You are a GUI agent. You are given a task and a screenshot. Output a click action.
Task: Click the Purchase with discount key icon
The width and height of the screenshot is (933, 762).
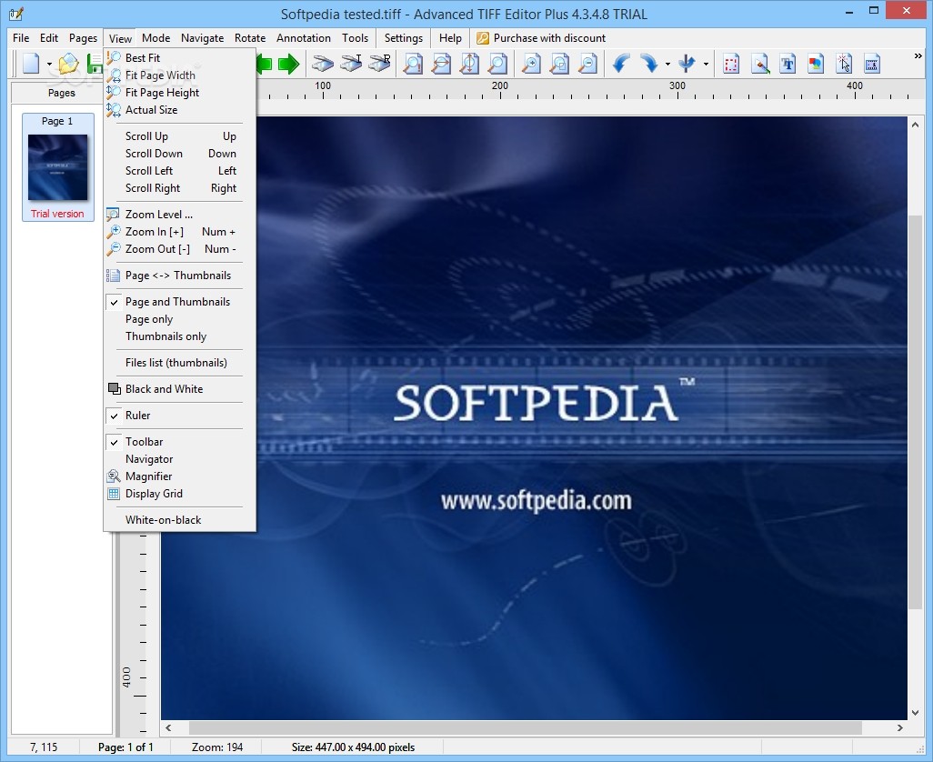(483, 38)
